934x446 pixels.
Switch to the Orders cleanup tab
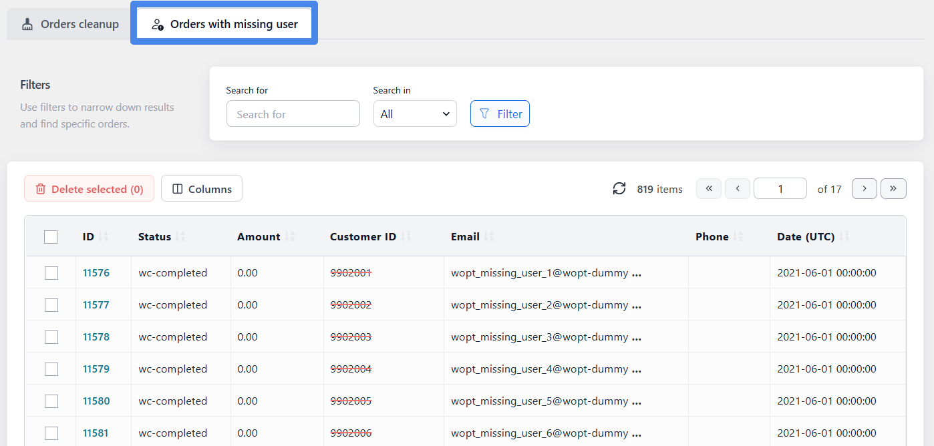point(69,24)
